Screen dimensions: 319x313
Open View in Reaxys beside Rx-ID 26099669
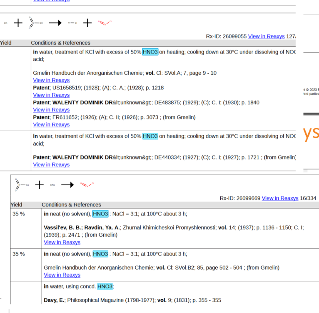pos(280,198)
